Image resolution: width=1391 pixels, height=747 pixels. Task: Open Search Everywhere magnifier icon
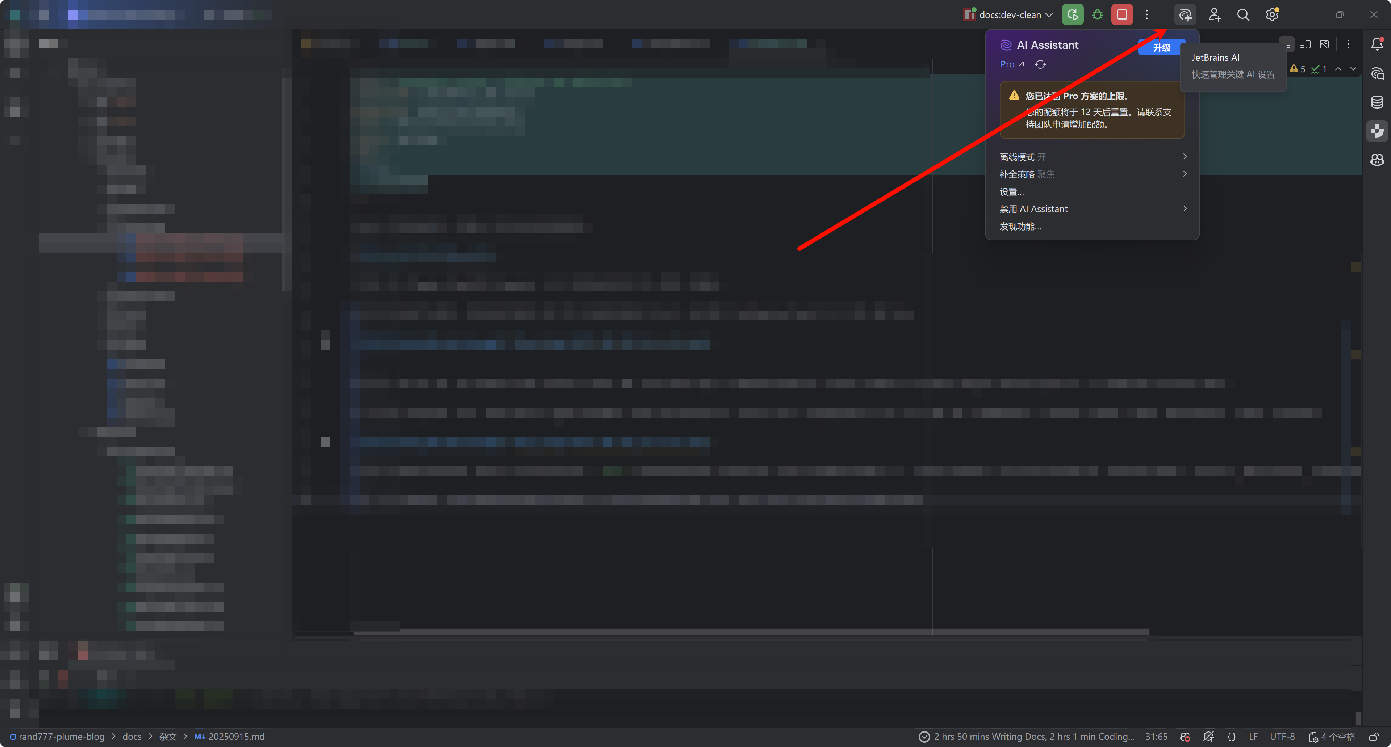(1243, 14)
